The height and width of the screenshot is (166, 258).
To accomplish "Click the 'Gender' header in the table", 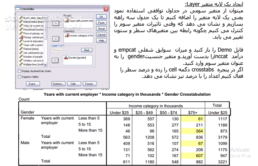I will [x=27, y=112].
